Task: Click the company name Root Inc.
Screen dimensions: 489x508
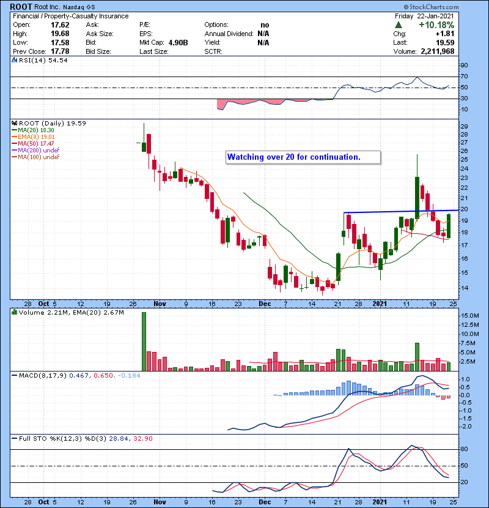Action: click(47, 7)
